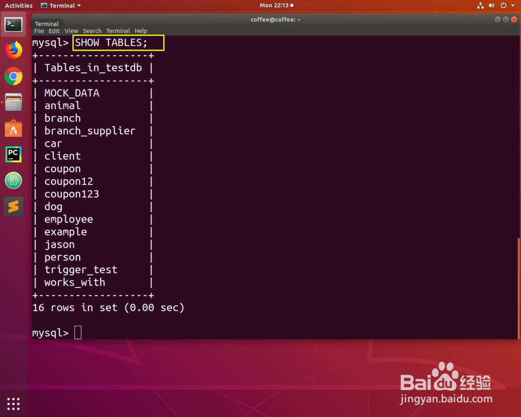Image resolution: width=521 pixels, height=417 pixels.
Task: Expand the Terminal app menu in top bar
Action: pos(60,5)
